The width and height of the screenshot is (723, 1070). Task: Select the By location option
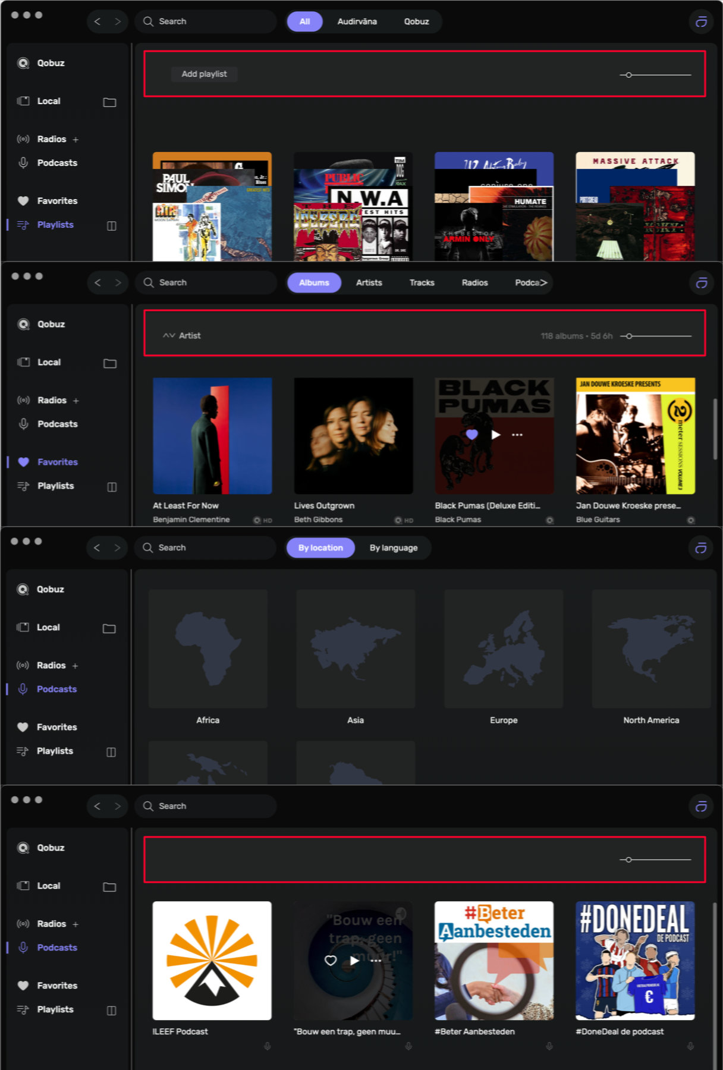pos(320,547)
